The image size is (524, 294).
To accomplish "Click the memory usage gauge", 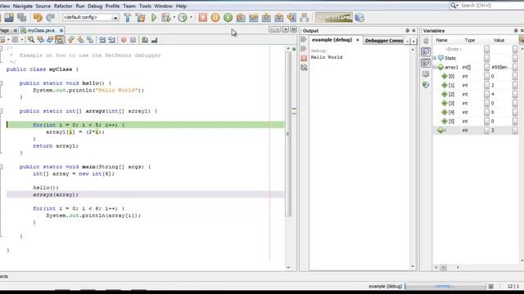I will (334, 17).
